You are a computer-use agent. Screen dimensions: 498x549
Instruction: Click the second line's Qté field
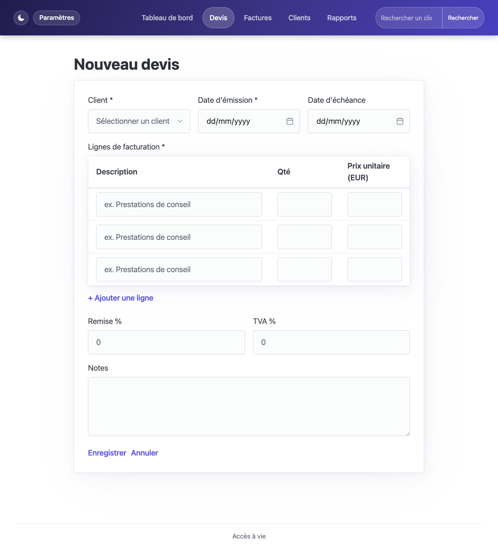(305, 237)
